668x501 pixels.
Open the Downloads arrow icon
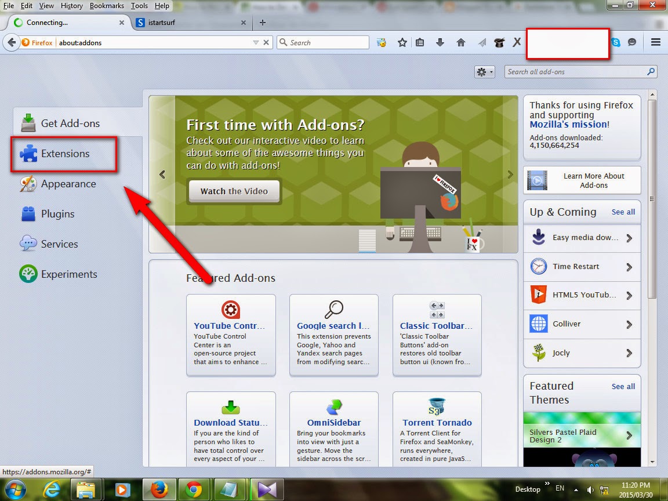coord(440,42)
